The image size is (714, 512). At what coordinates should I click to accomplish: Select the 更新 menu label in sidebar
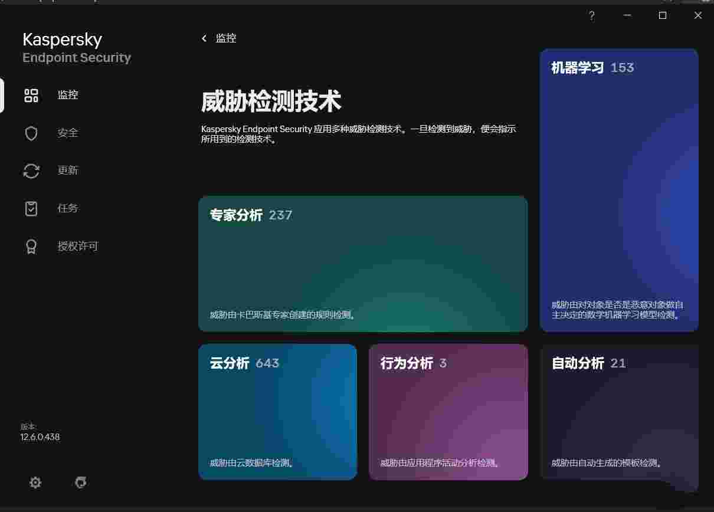(x=68, y=171)
